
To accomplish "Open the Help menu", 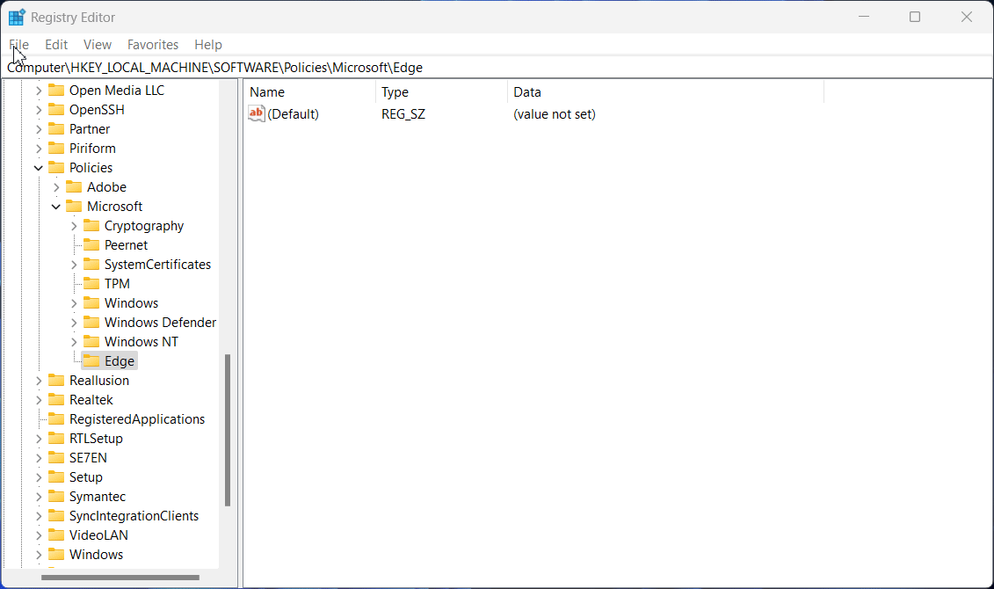I will pyautogui.click(x=208, y=45).
